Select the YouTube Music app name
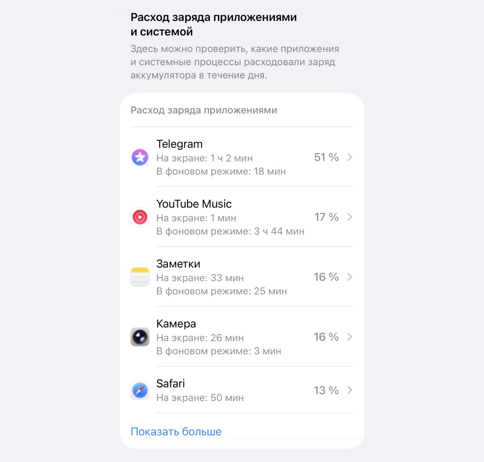The image size is (484, 462). (x=194, y=204)
